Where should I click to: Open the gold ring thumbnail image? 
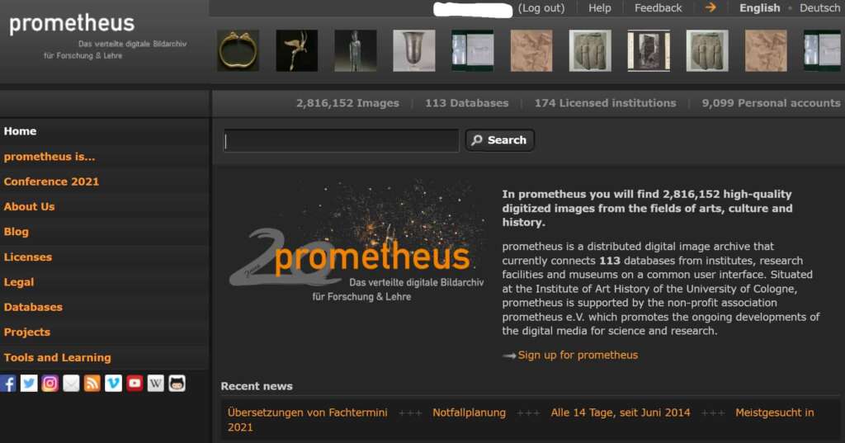click(238, 50)
